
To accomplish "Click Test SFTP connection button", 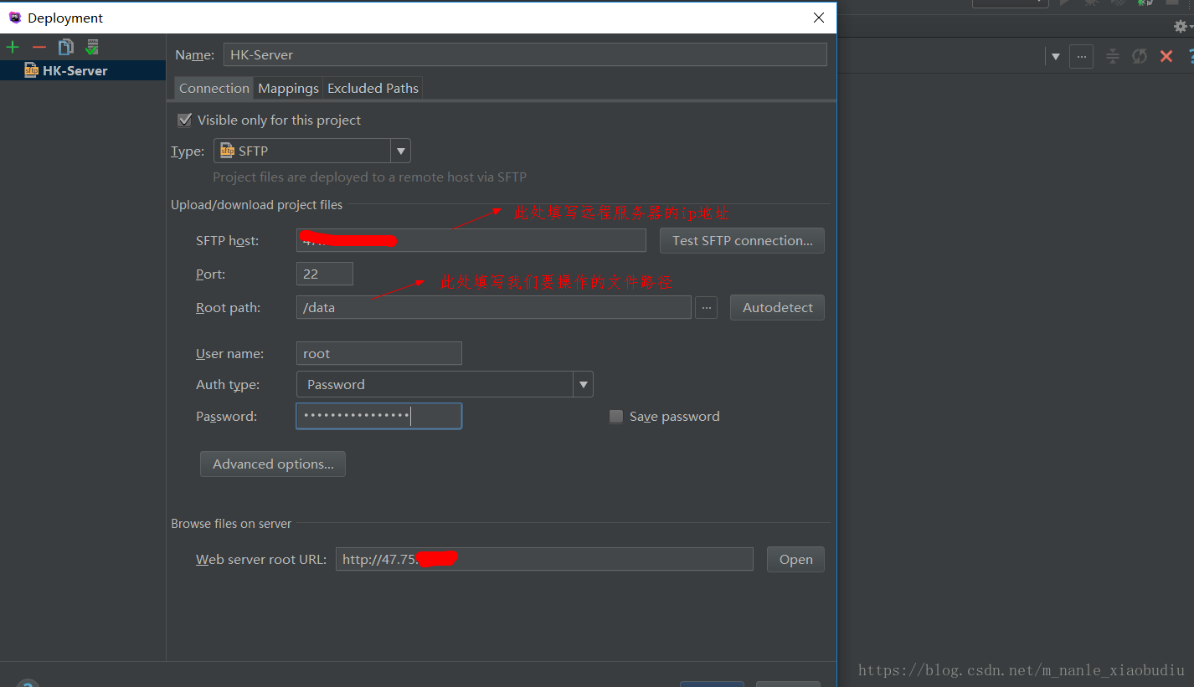I will pyautogui.click(x=742, y=240).
